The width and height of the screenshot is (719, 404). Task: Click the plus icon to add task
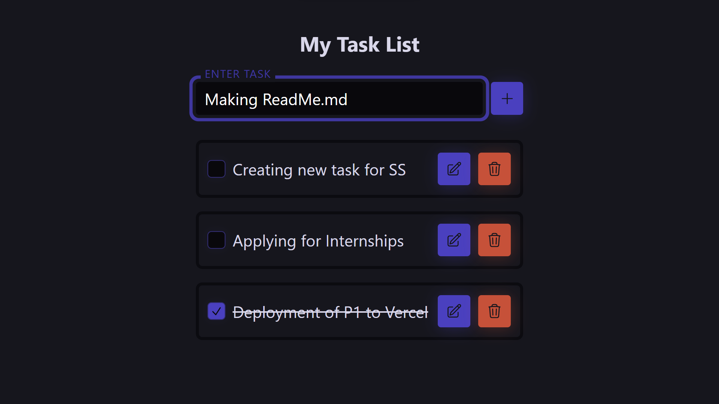pyautogui.click(x=507, y=98)
